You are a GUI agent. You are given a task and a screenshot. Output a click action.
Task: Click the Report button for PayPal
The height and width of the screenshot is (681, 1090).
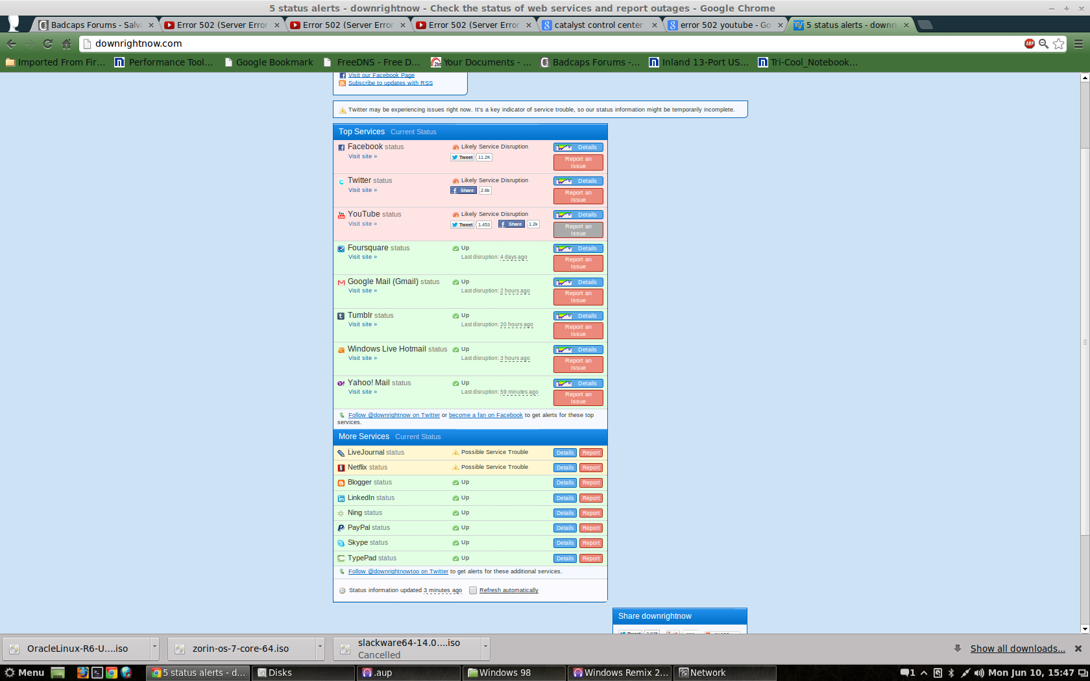pos(591,528)
